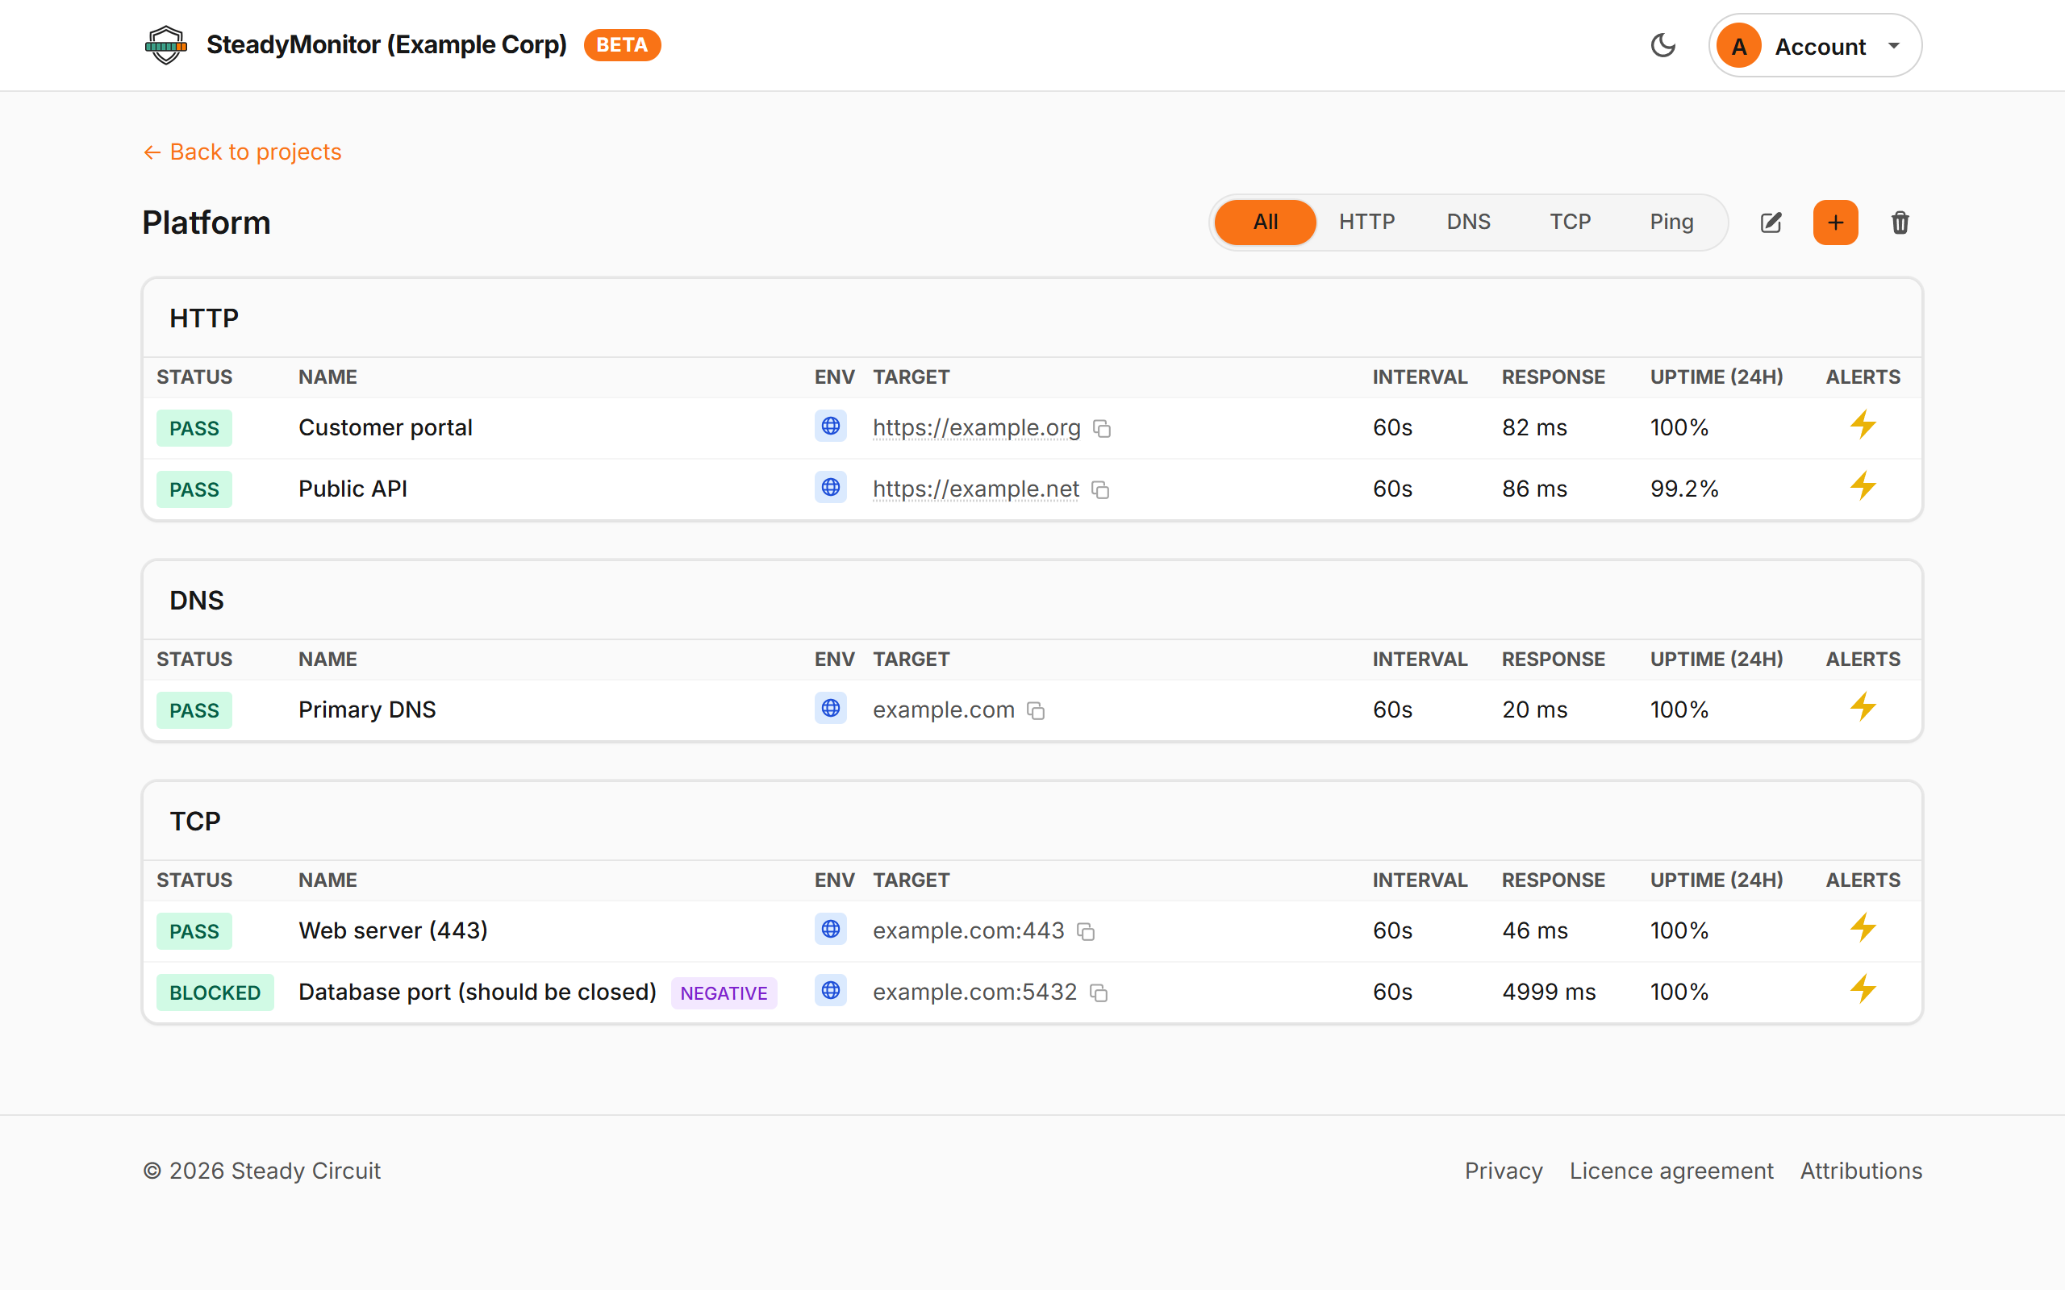Toggle dark mode moon icon
This screenshot has height=1290, width=2065.
pyautogui.click(x=1663, y=45)
